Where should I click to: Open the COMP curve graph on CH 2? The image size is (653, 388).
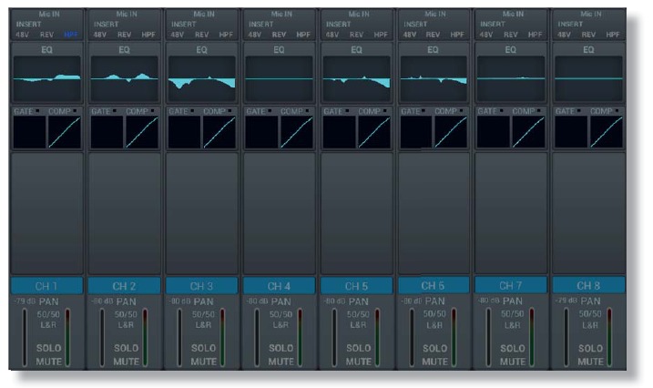pos(142,132)
